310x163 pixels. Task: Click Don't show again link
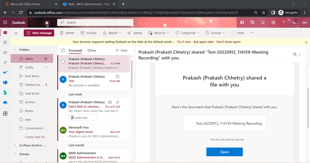click(x=228, y=42)
